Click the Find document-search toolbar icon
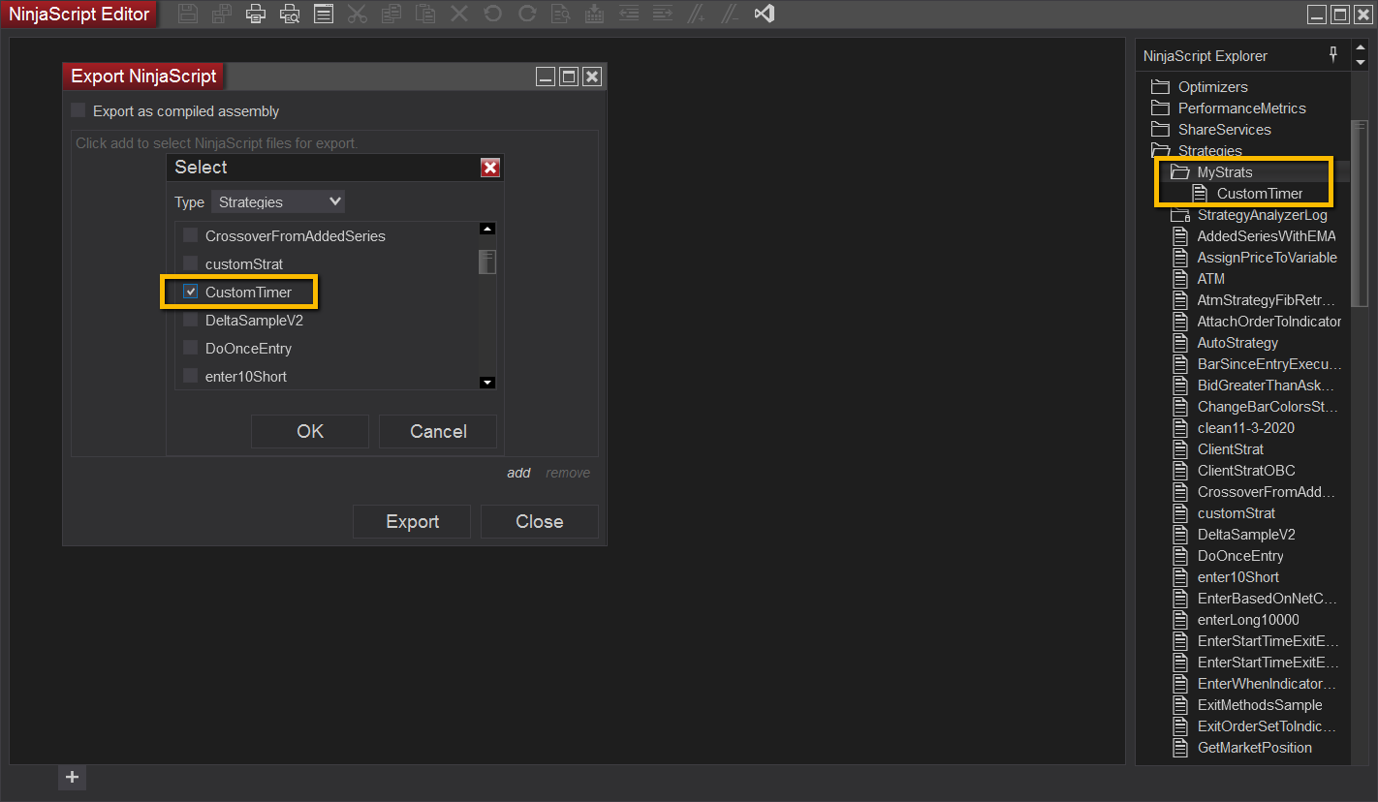 point(561,15)
